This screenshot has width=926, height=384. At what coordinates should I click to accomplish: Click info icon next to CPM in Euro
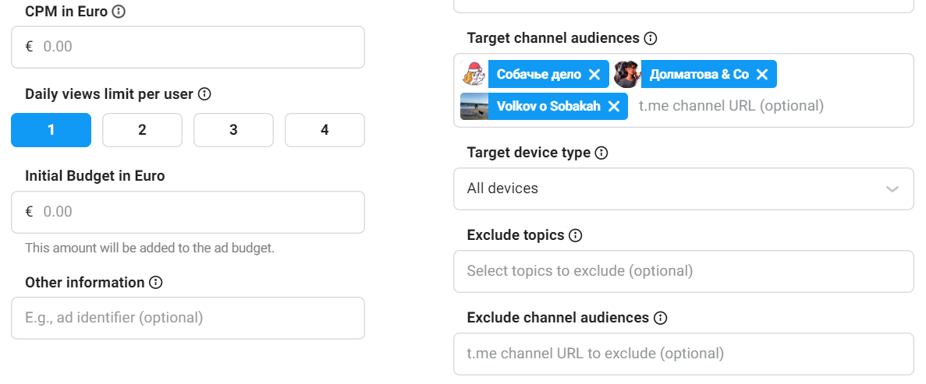119,12
